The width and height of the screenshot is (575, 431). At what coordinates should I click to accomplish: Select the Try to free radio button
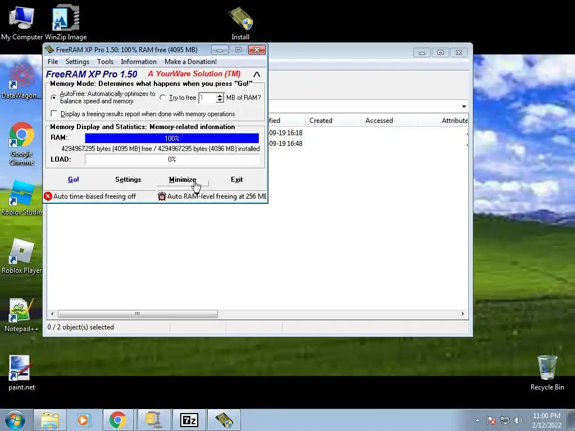pyautogui.click(x=163, y=98)
